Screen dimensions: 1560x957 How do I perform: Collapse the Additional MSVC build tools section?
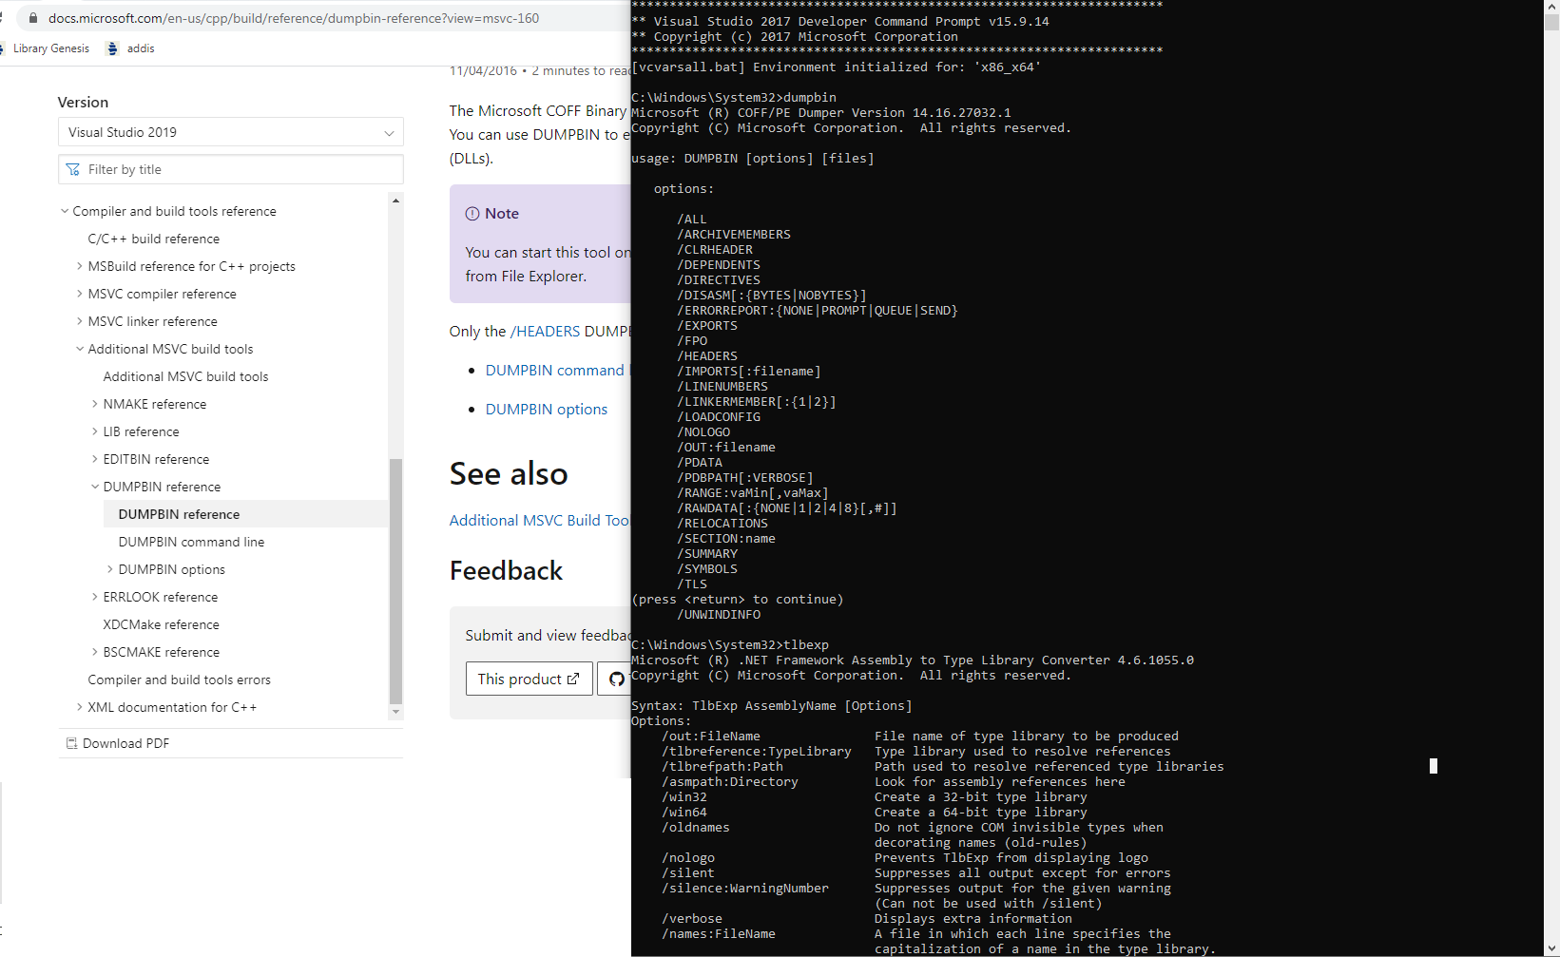pos(80,349)
